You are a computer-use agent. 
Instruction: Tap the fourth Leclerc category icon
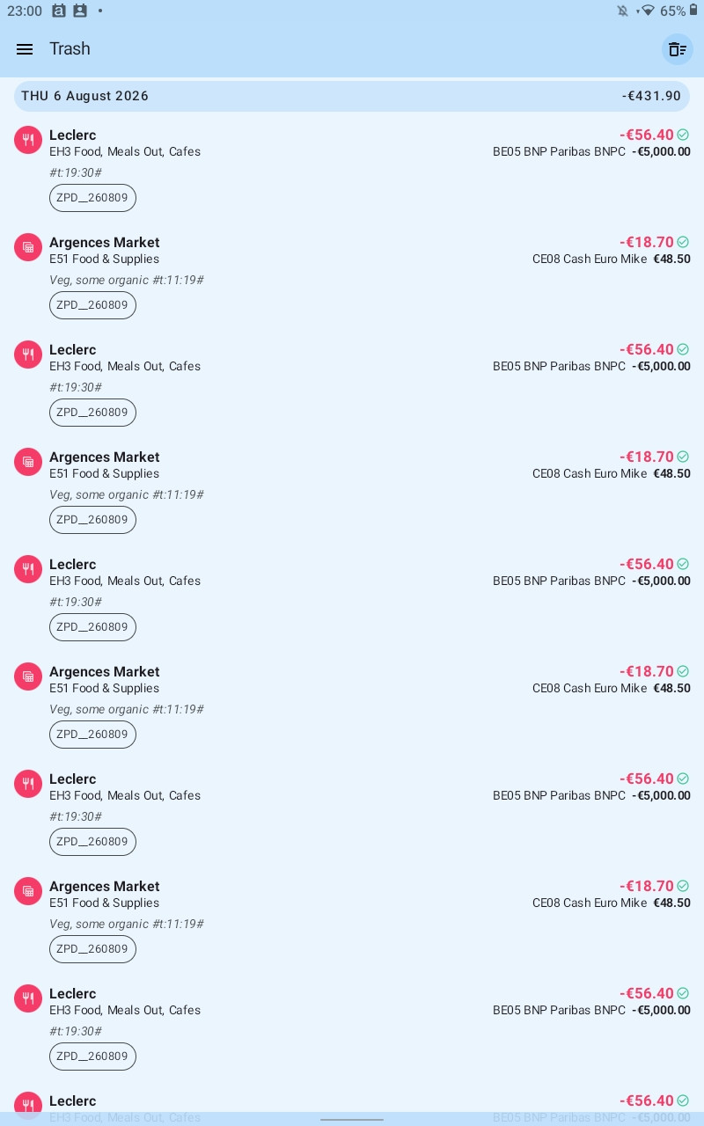28,784
